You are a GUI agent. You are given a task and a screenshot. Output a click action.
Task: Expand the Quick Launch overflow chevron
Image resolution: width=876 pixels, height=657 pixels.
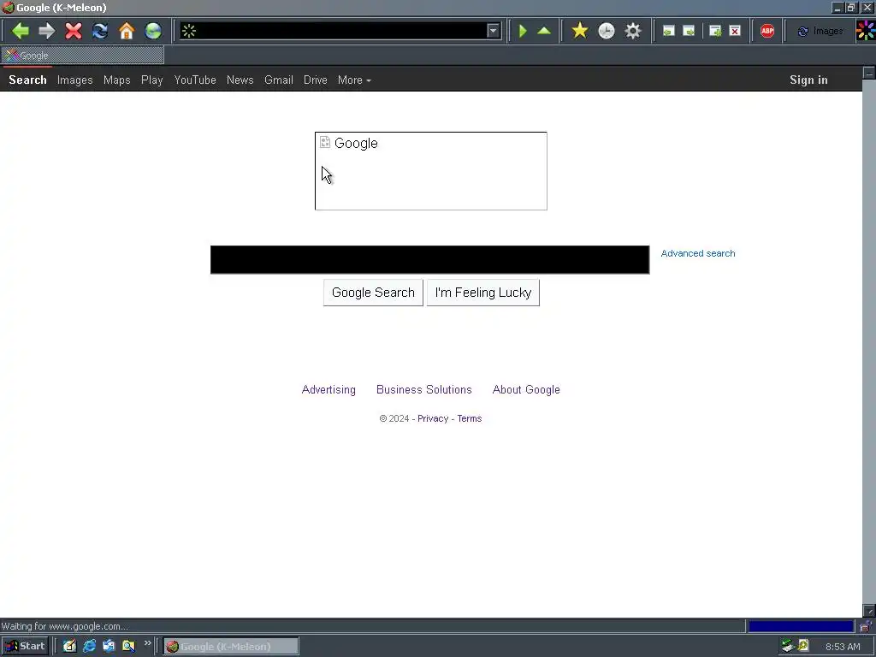coord(147,643)
